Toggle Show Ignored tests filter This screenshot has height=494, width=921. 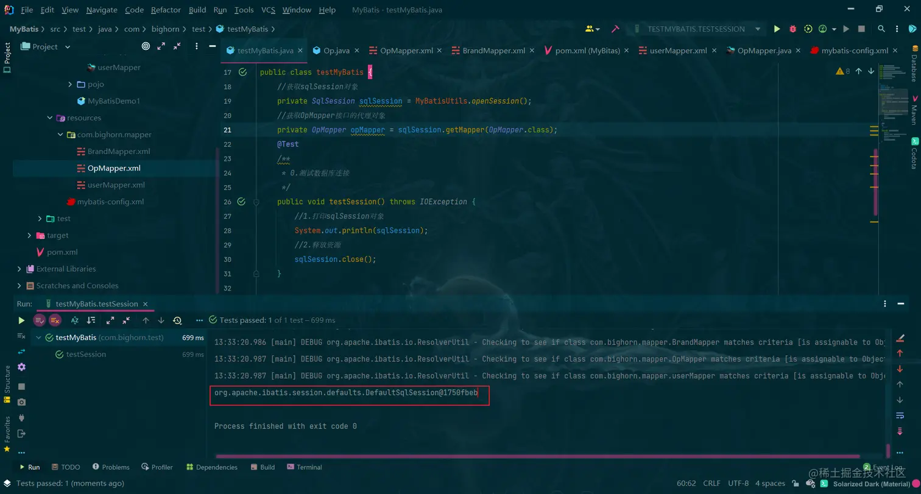click(55, 320)
